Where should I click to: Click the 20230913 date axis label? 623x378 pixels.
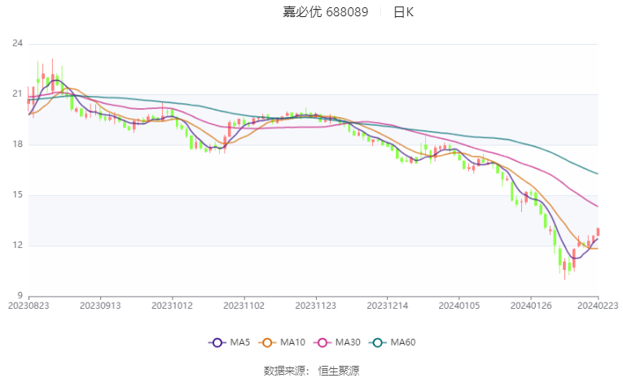[100, 306]
